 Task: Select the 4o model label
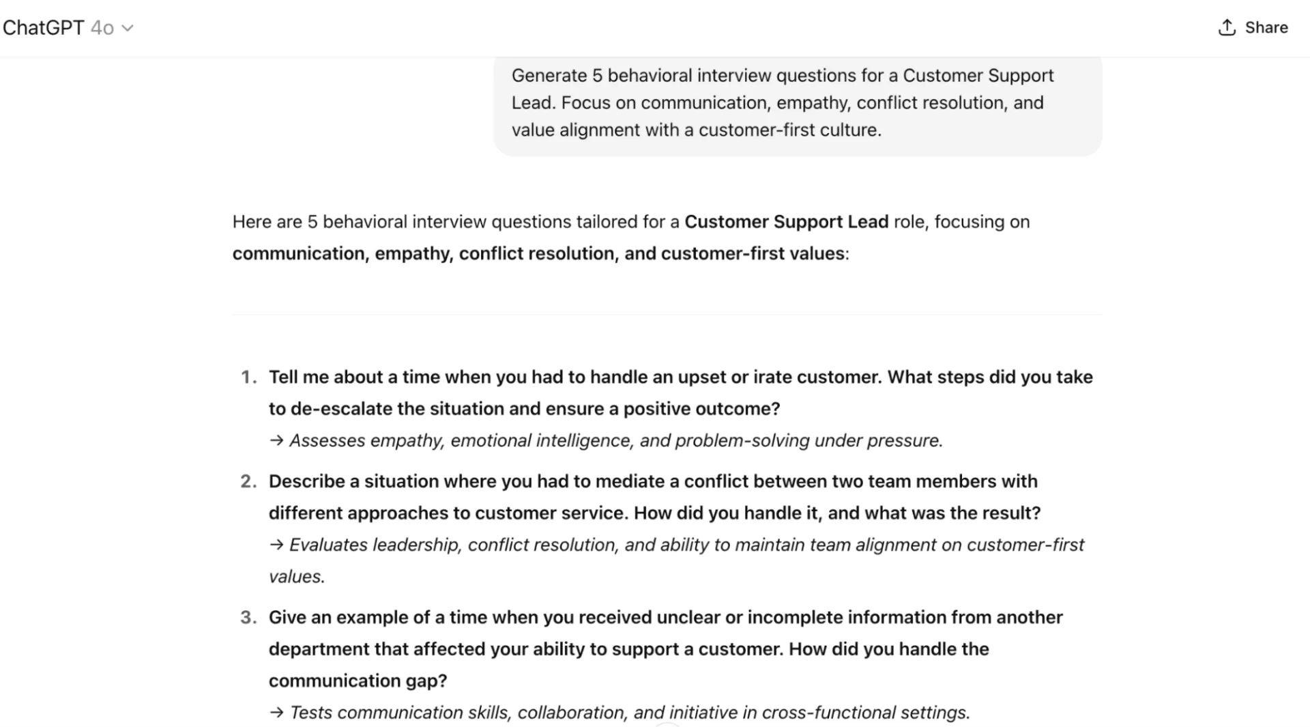point(102,28)
